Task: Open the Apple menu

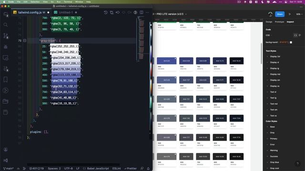Action: [4, 2]
